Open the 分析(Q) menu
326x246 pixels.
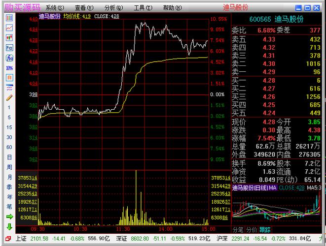point(114,8)
